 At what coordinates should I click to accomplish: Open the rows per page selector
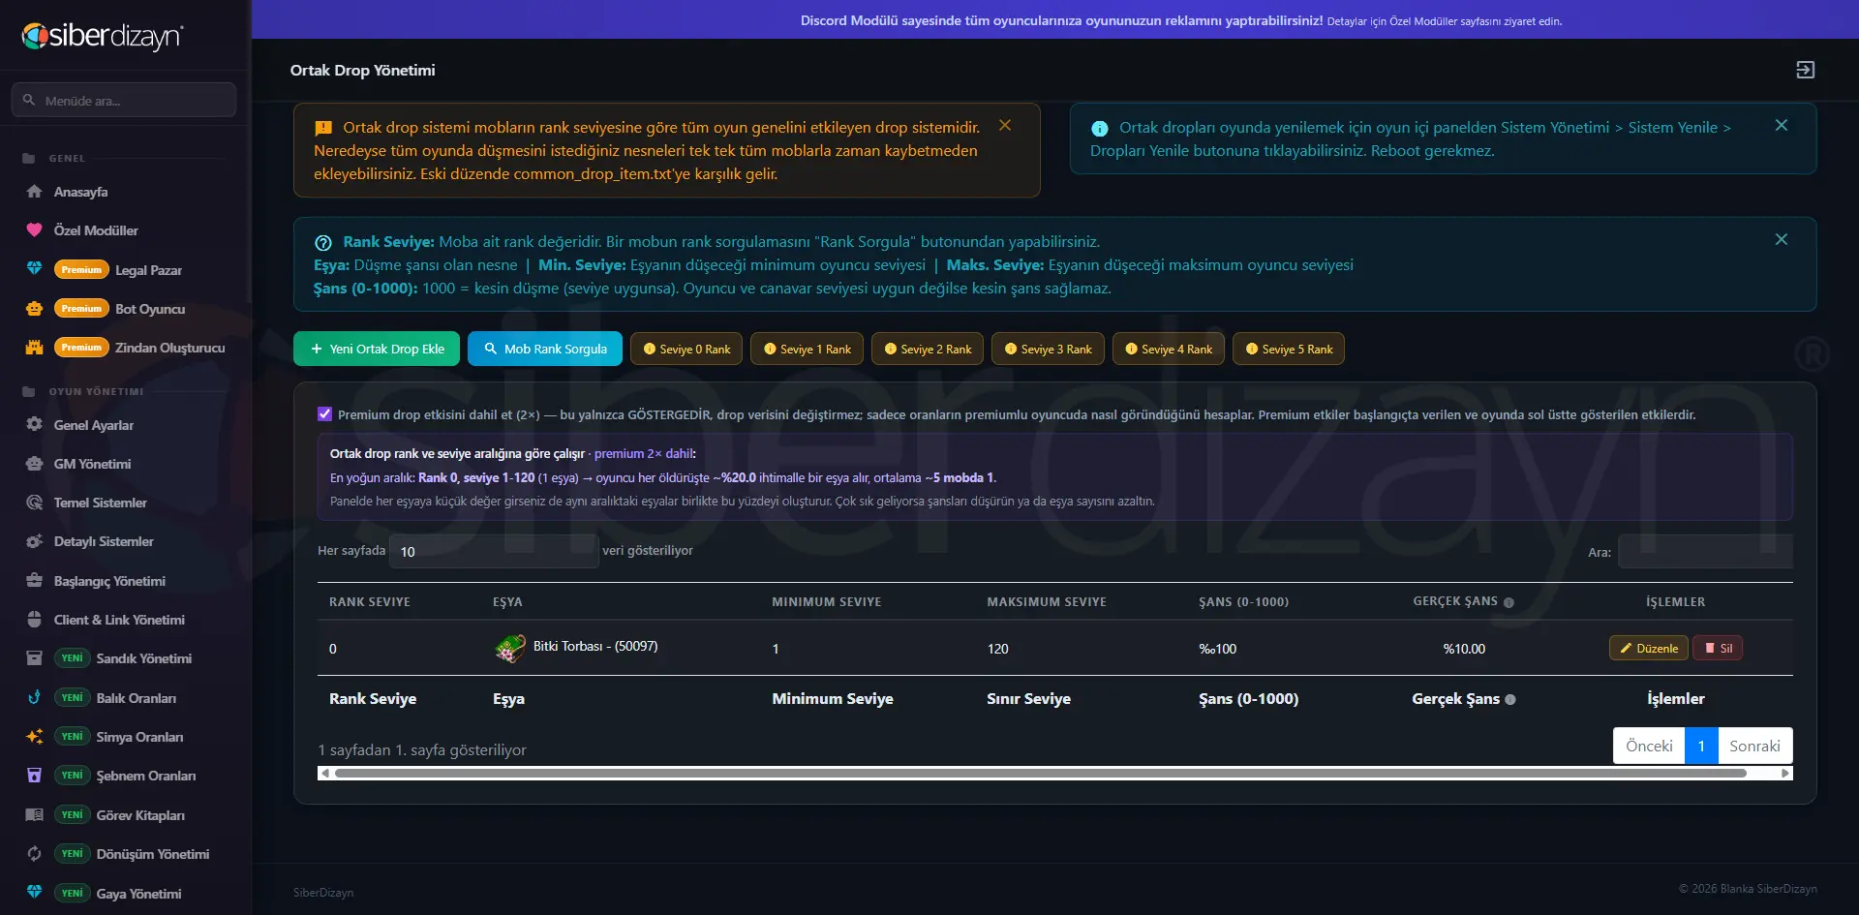[x=494, y=551]
